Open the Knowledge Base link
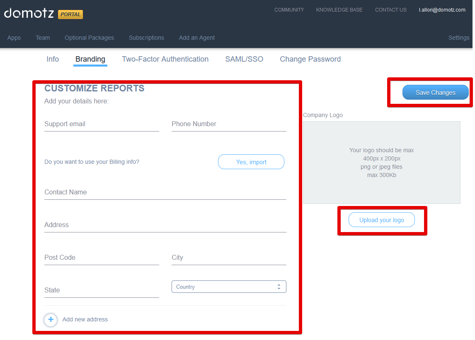The image size is (475, 340). 339,10
